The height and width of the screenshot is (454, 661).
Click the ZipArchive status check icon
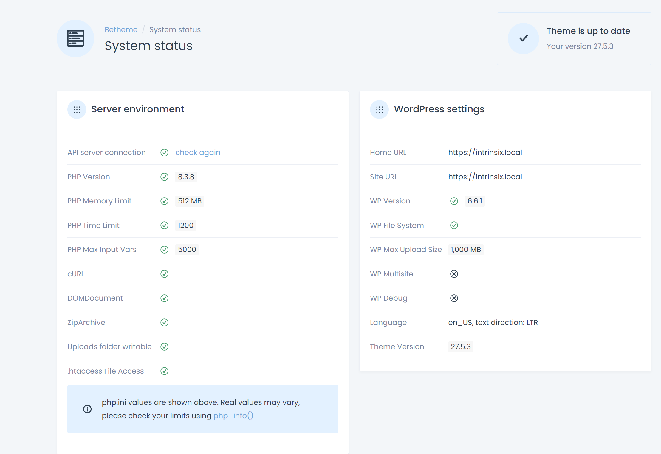click(x=164, y=323)
